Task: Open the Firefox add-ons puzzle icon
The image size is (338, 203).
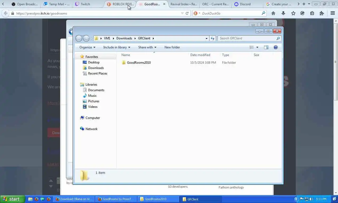Action: tap(322, 13)
